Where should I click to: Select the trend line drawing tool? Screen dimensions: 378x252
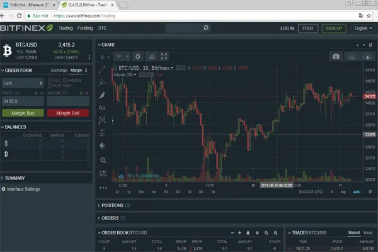[x=102, y=69]
